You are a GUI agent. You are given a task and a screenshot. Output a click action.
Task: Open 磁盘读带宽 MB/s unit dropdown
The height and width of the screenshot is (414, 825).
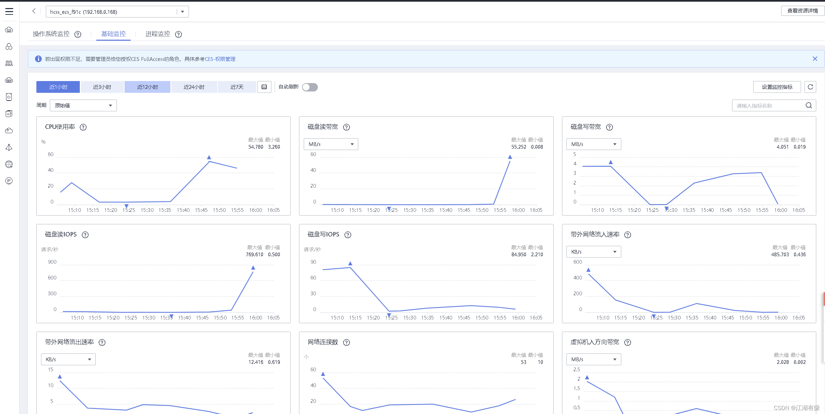331,144
